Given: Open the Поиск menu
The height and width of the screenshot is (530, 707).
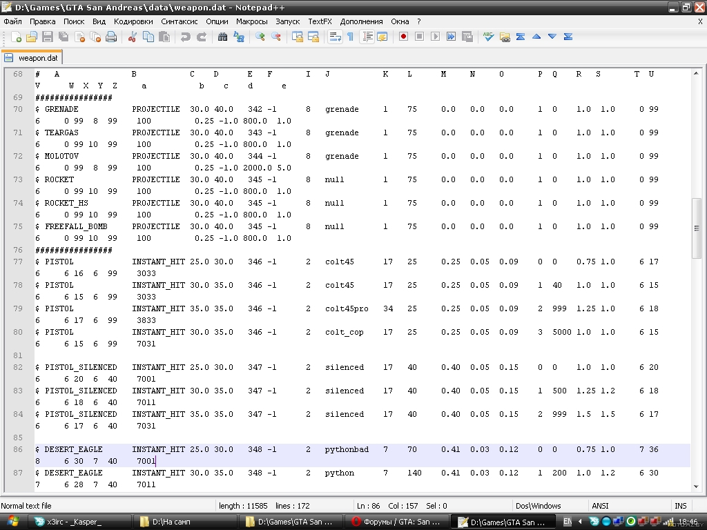Looking at the screenshot, I should pyautogui.click(x=74, y=21).
